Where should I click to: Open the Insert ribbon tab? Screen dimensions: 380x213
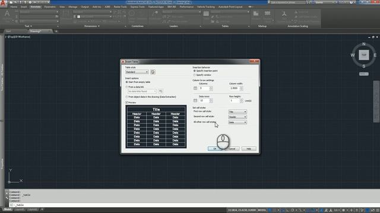(x=24, y=7)
